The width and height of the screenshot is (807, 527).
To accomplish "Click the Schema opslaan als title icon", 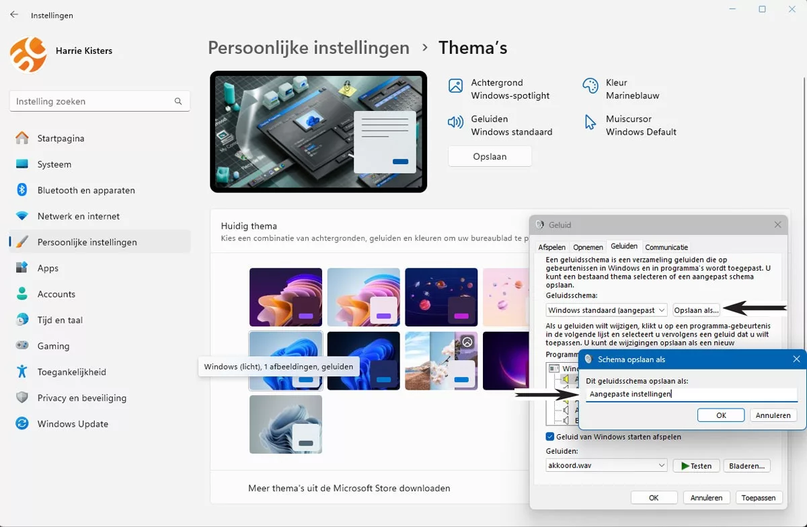I will [588, 359].
